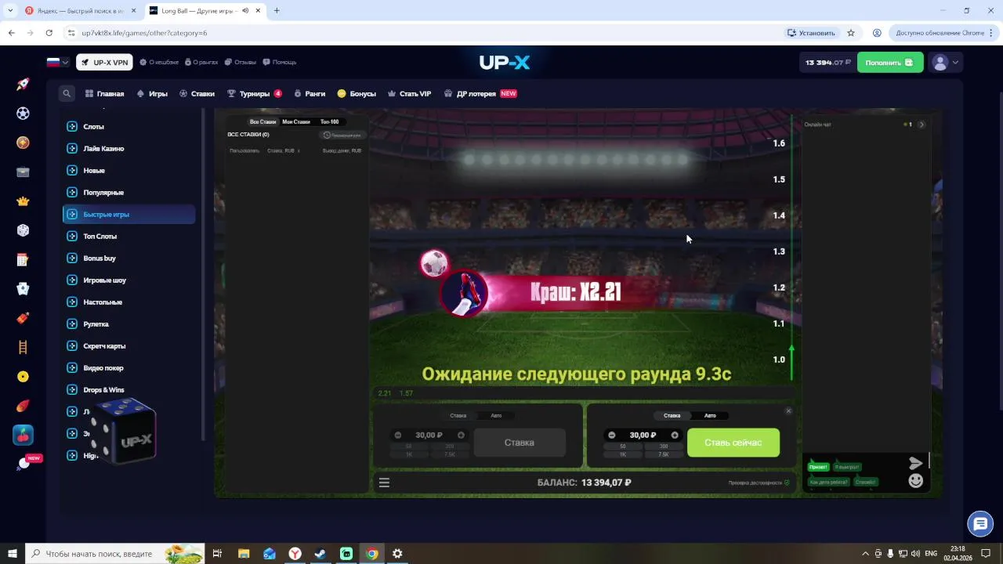
Task: Open the rocket game icon in sidebar
Action: coord(23,84)
